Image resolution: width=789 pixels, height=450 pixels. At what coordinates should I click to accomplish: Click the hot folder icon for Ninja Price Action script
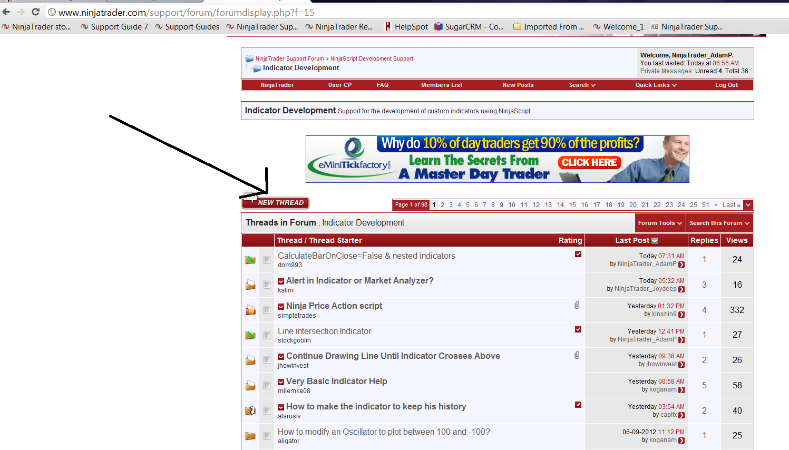pyautogui.click(x=250, y=310)
